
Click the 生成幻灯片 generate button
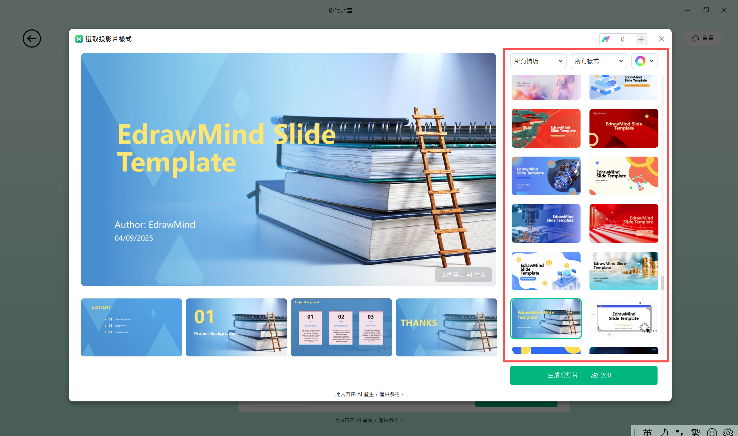pyautogui.click(x=583, y=375)
